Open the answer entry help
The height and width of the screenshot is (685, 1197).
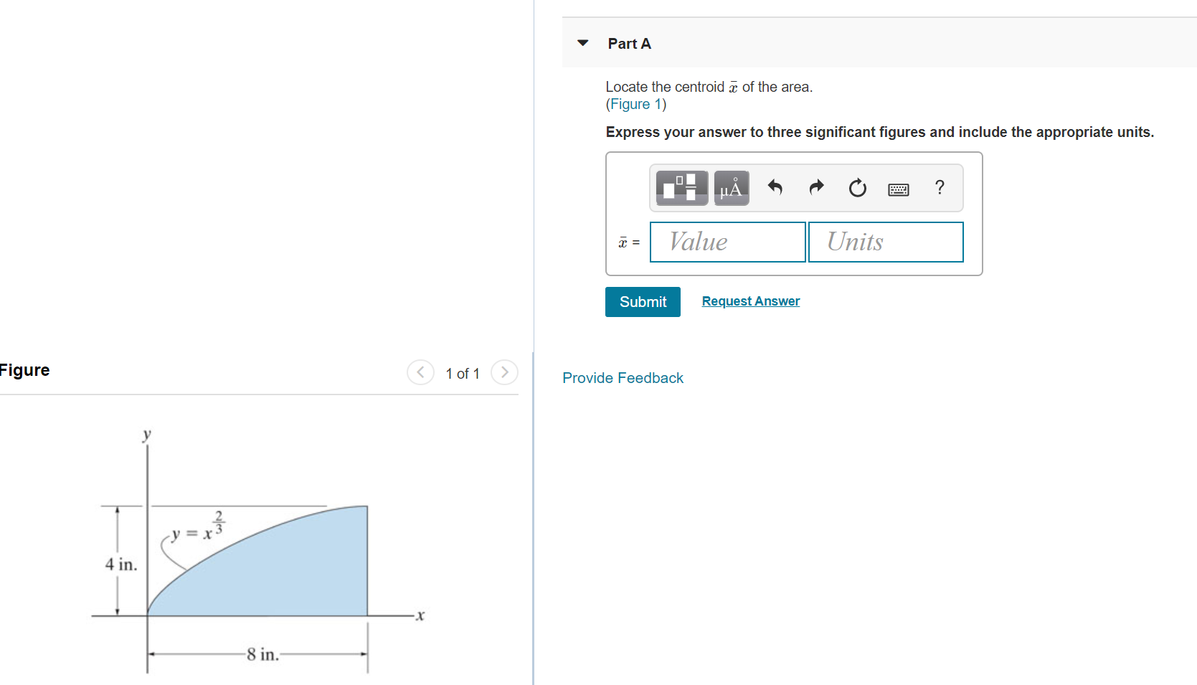939,188
